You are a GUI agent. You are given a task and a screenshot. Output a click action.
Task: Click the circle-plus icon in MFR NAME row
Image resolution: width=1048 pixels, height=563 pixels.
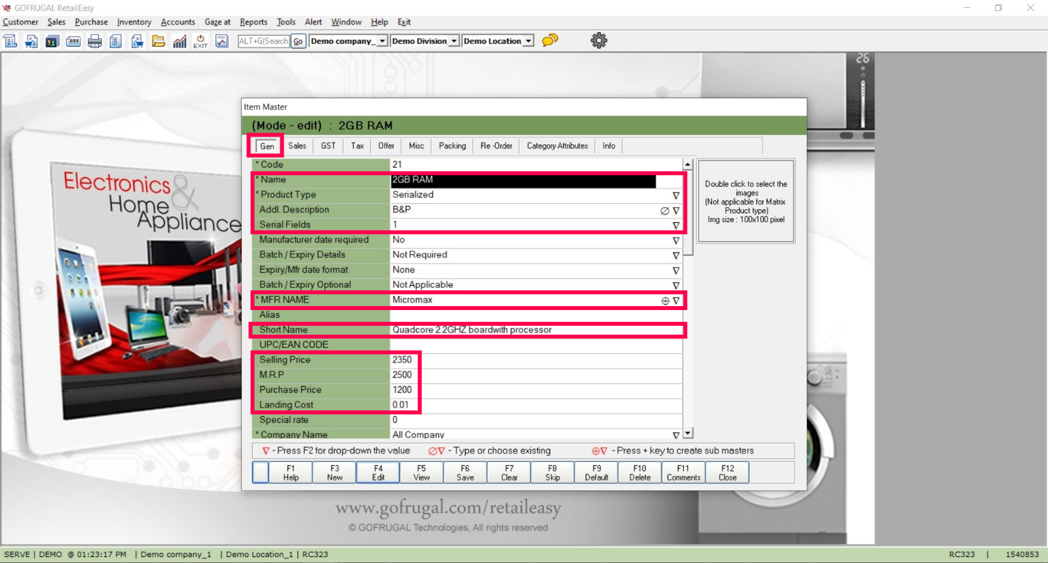[665, 301]
